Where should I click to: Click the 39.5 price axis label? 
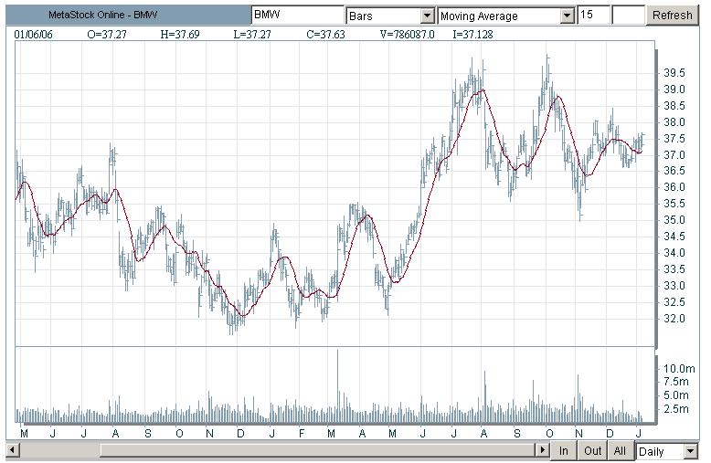674,73
